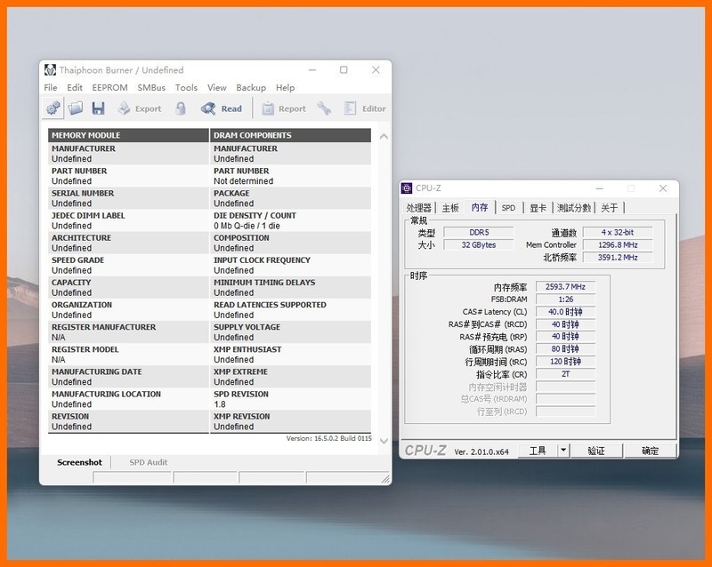The width and height of the screenshot is (712, 567).
Task: Click the scrollbar down arrow in Thaiphoon report
Action: [384, 441]
